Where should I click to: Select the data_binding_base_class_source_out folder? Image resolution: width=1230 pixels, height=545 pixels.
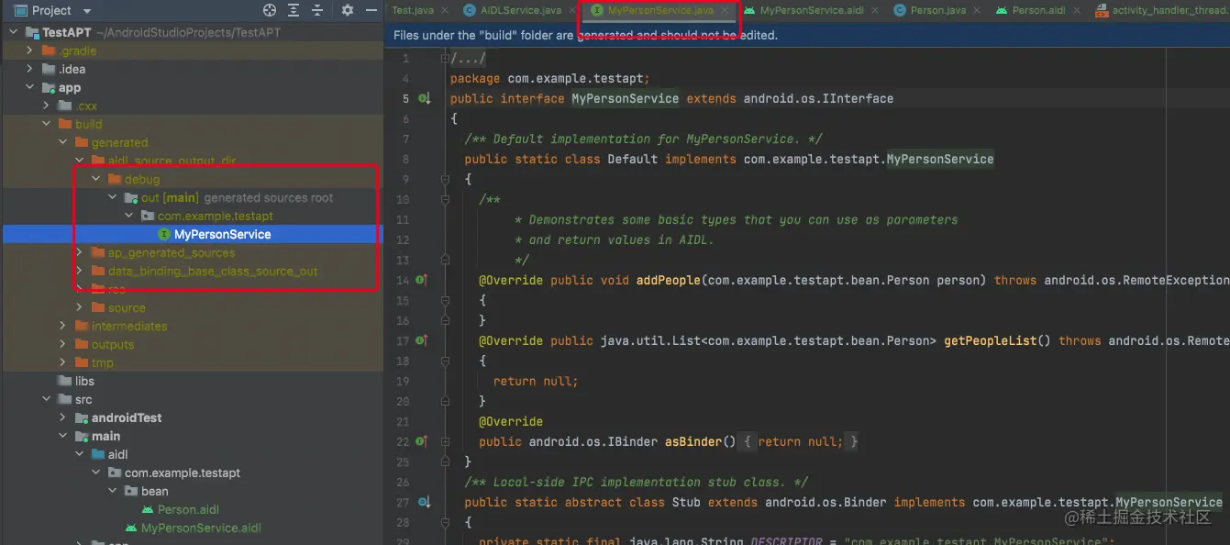coord(192,271)
